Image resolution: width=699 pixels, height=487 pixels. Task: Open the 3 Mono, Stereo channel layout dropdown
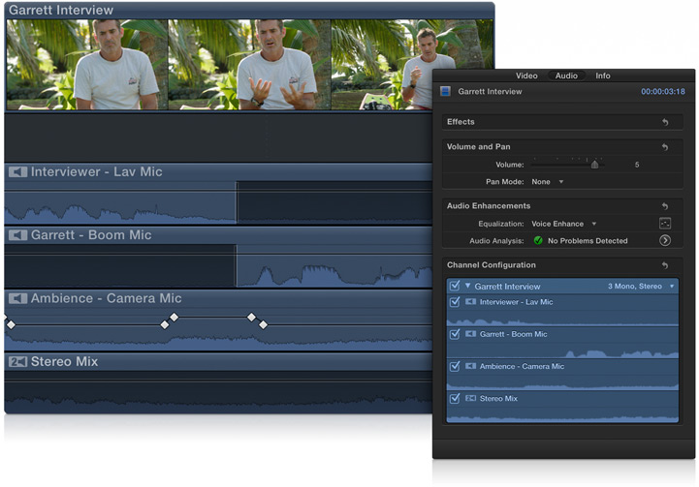point(641,287)
